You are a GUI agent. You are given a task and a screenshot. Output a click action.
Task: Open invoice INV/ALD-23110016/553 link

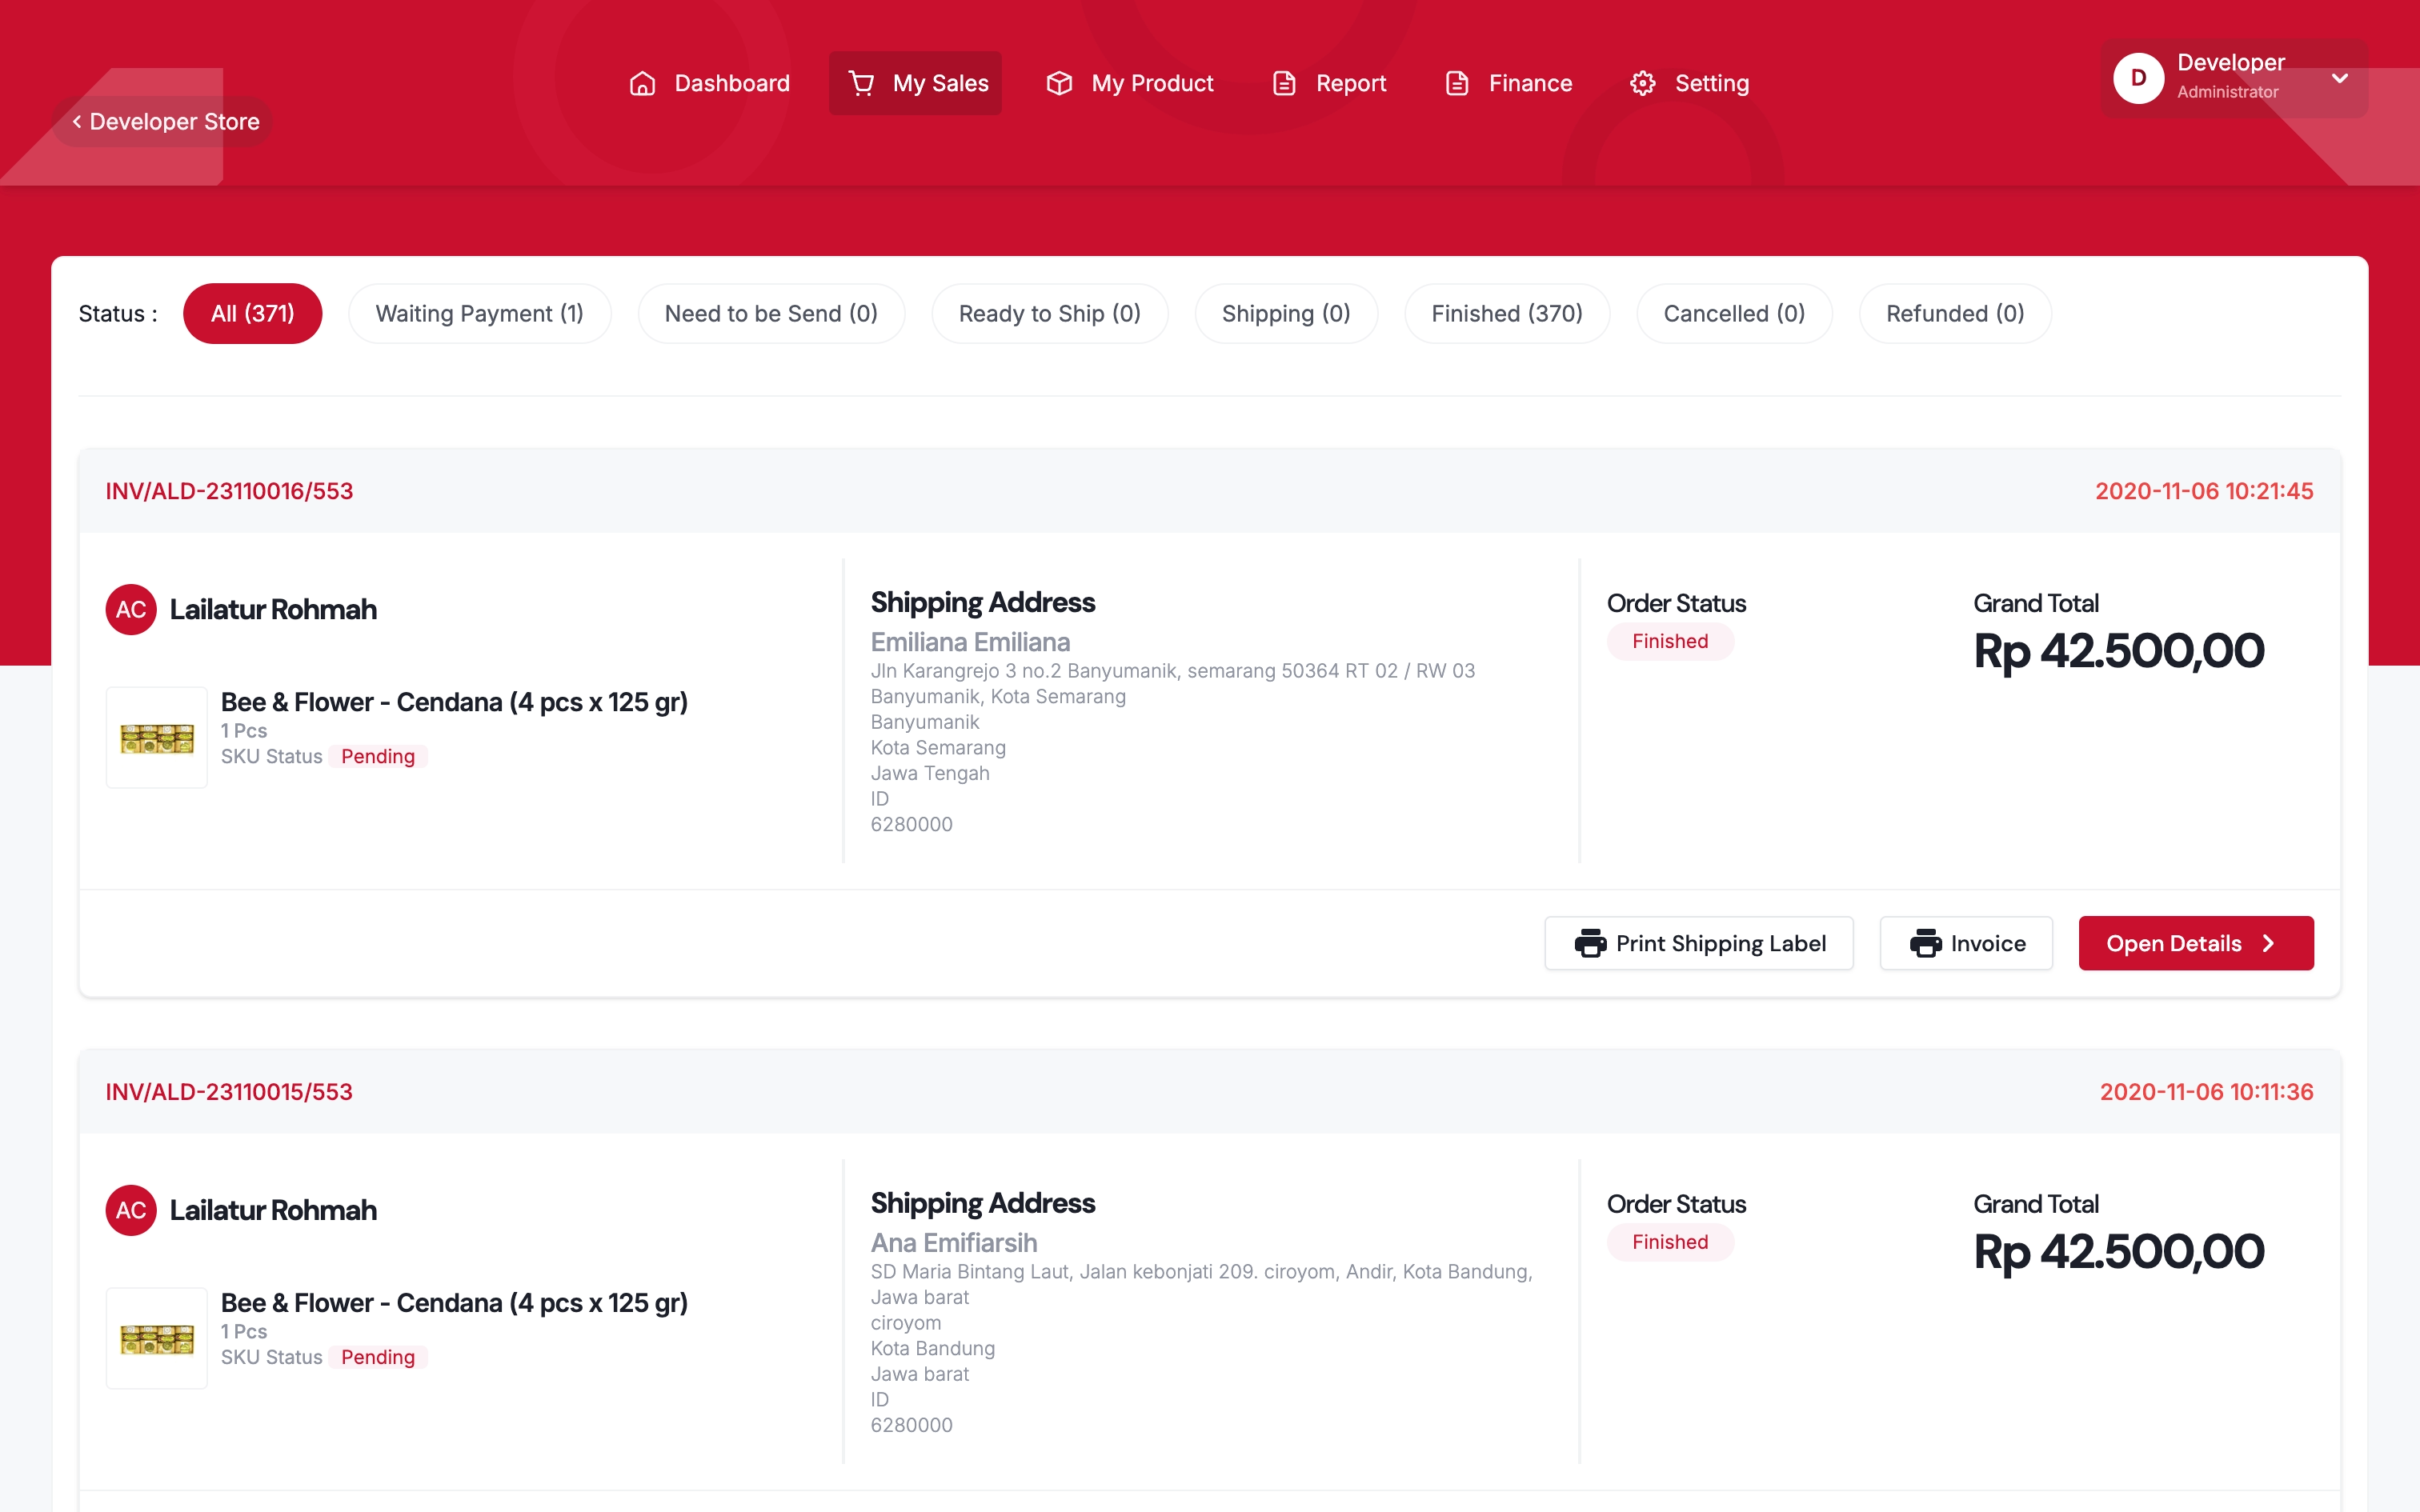pyautogui.click(x=229, y=491)
